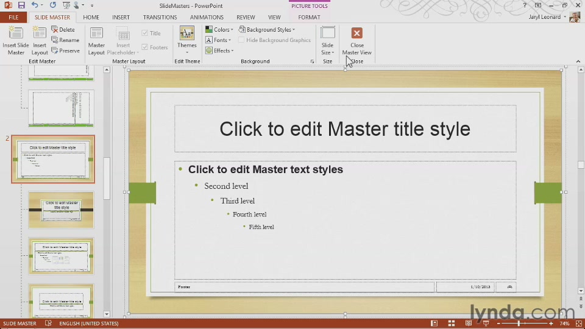
Task: Switch to the HOME tab
Action: pyautogui.click(x=91, y=17)
